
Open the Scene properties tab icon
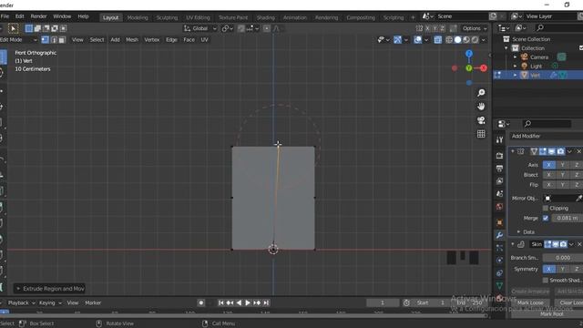[499, 194]
